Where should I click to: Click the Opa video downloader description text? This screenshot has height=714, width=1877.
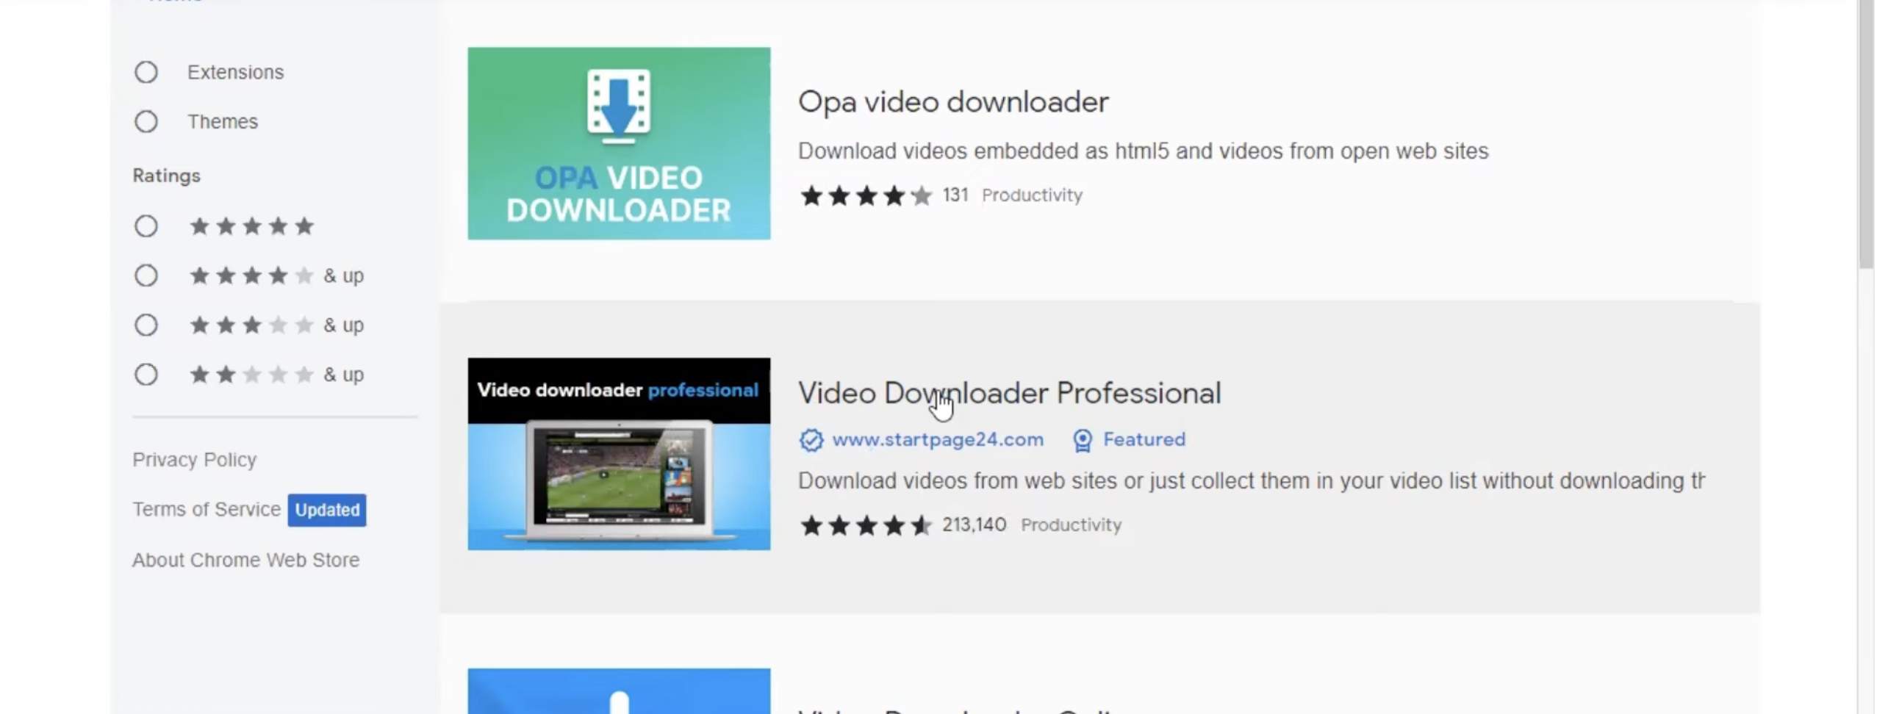coord(1143,151)
